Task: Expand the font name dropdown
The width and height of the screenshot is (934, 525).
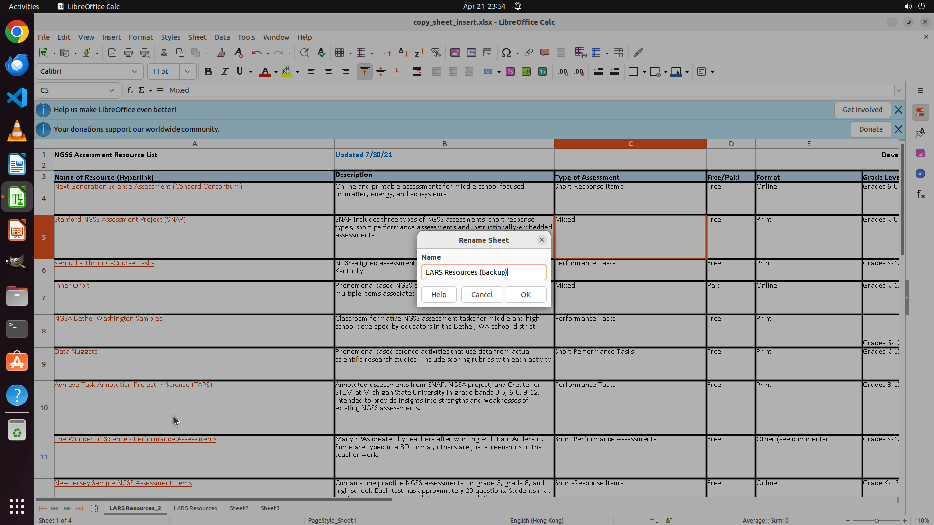Action: (135, 71)
